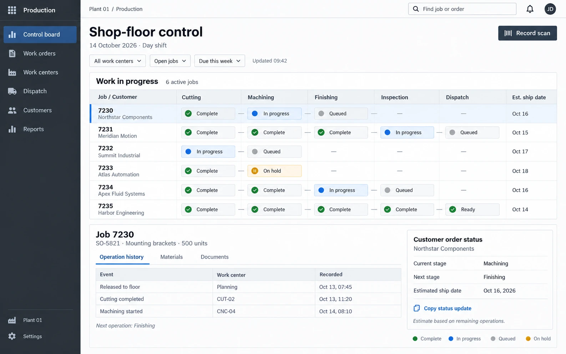Open the Documents tab
The height and width of the screenshot is (354, 566).
click(214, 257)
